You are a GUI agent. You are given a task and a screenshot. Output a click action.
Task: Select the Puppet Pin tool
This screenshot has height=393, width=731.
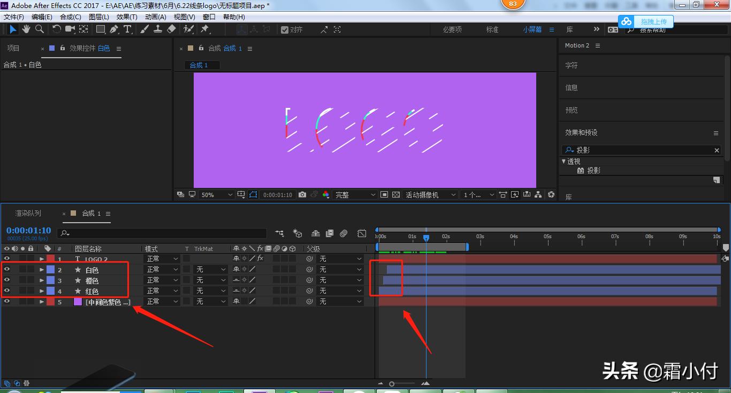pos(204,29)
